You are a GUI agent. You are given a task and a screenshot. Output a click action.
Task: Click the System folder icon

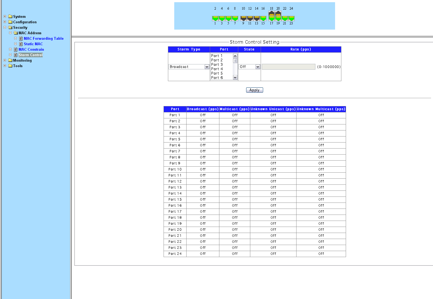point(10,16)
